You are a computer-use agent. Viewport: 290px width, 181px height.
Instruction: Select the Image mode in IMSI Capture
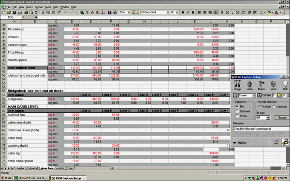tap(238, 85)
